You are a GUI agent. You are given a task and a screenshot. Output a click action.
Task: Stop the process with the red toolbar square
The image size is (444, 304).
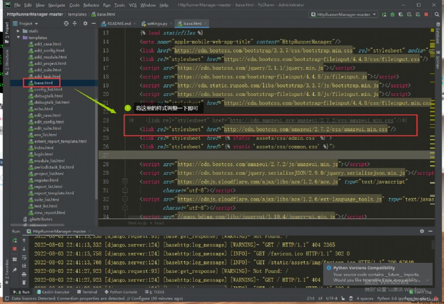(x=426, y=14)
